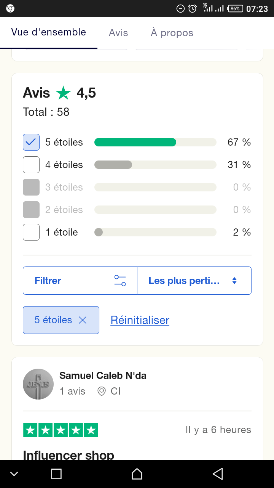Remove the 5 étoiles filter chip
This screenshot has width=274, height=488.
[83, 320]
